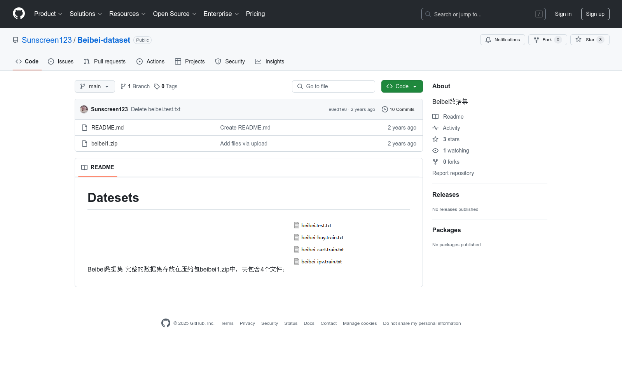Open commit hash e6ed1e8
The image size is (622, 389).
337,109
